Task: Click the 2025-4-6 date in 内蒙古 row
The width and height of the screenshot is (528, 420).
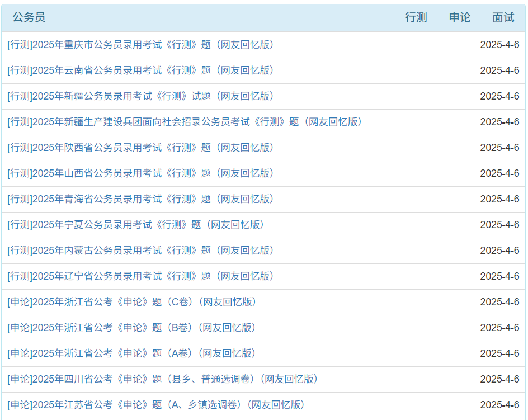Action: point(499,251)
